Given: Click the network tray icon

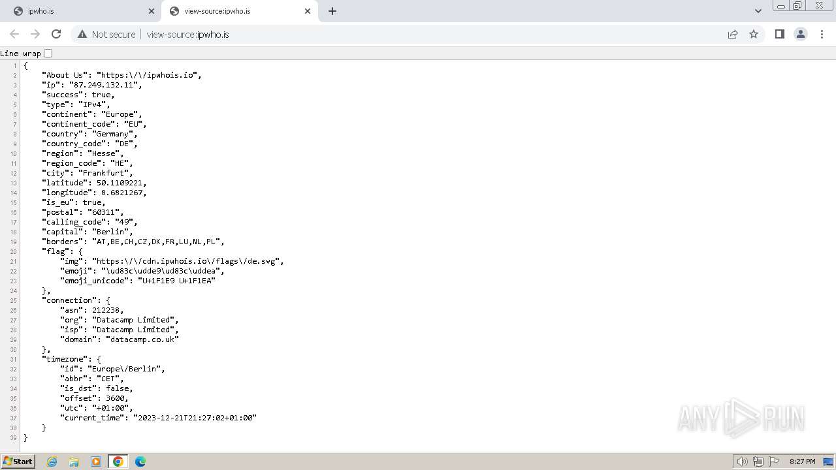Looking at the screenshot, I should [758, 462].
